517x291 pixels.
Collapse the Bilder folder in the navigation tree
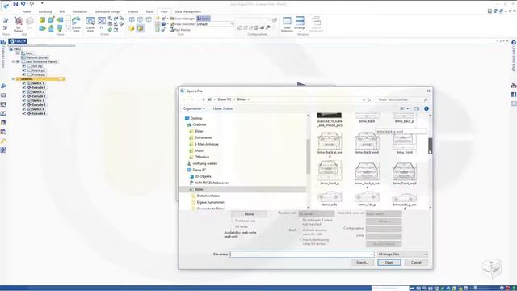coord(191,189)
